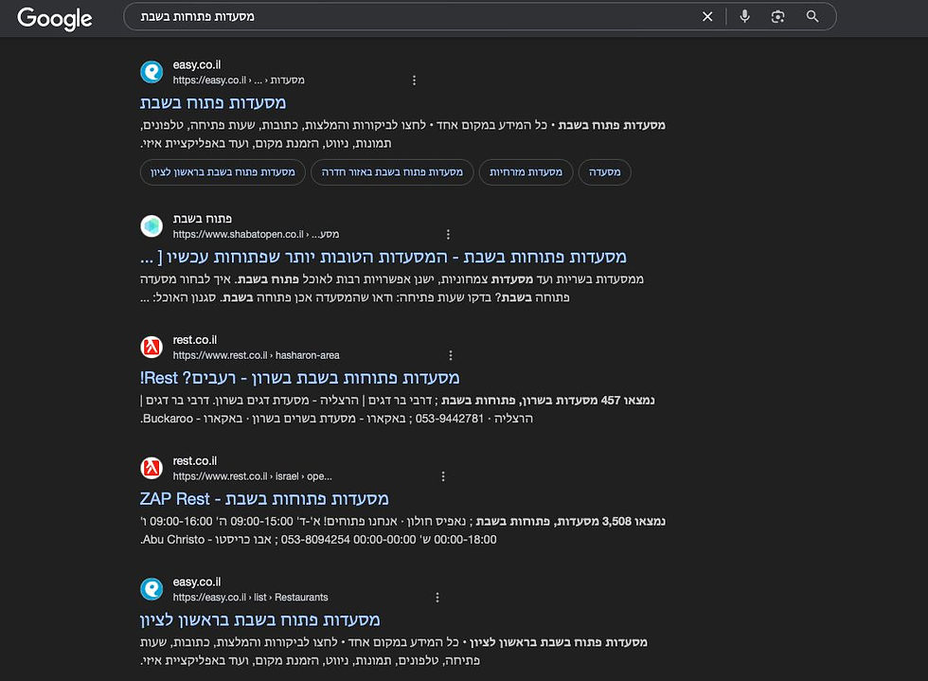Open three-dot menu of shabatopen result

click(x=448, y=235)
